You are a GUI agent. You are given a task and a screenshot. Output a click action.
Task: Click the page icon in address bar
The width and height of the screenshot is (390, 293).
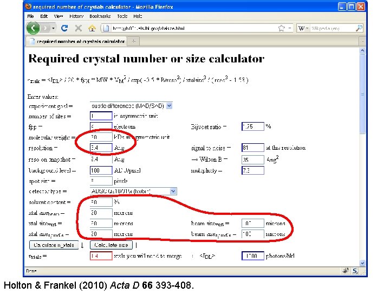[x=106, y=28]
